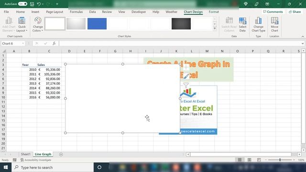Image resolution: width=306 pixels, height=172 pixels.
Task: Toggle the AutoSave switch
Action: tap(22, 4)
